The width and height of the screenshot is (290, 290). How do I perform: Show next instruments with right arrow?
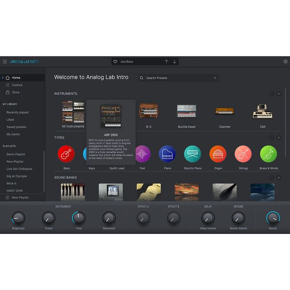[279, 94]
